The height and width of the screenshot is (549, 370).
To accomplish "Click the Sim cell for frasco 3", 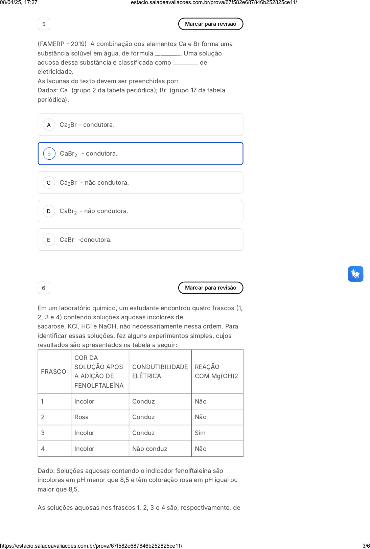I will pos(200,433).
